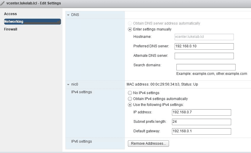Select Enter settings manually radio button
Screen dimensions: 251x153
click(x=130, y=29)
